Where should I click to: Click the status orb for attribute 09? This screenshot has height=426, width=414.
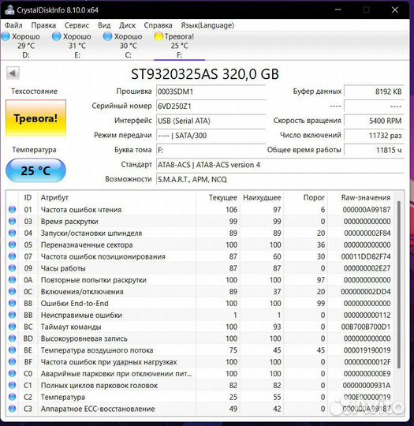coord(13,268)
